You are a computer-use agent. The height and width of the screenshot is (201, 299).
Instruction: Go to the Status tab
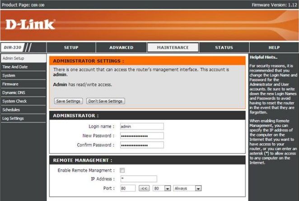click(224, 48)
